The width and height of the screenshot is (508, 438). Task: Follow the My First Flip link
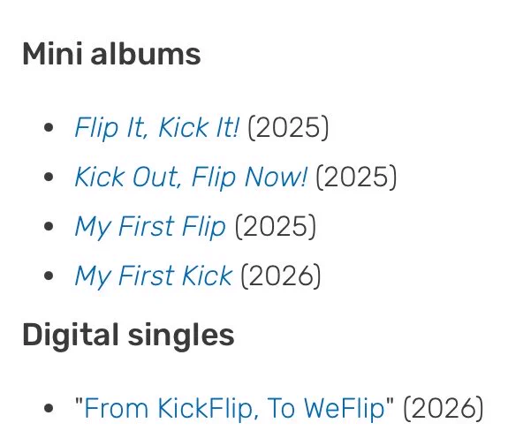pyautogui.click(x=150, y=227)
